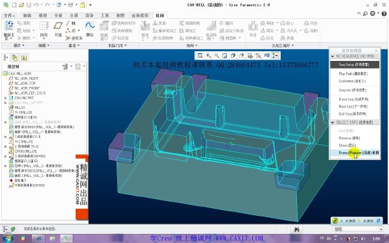Switch to Model Tree tab icon

coord(6,58)
